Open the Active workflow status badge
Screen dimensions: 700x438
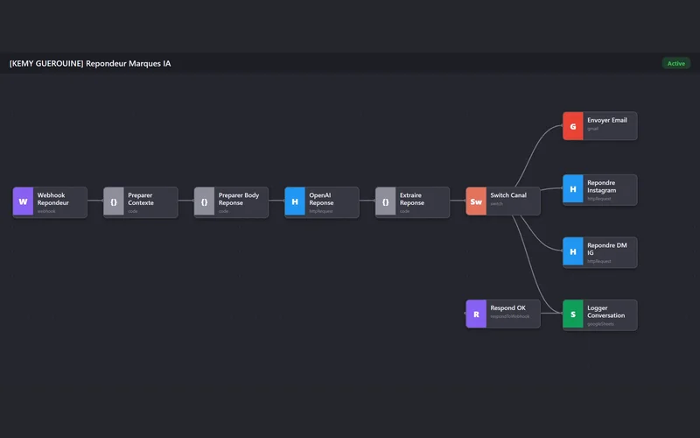[x=675, y=63]
